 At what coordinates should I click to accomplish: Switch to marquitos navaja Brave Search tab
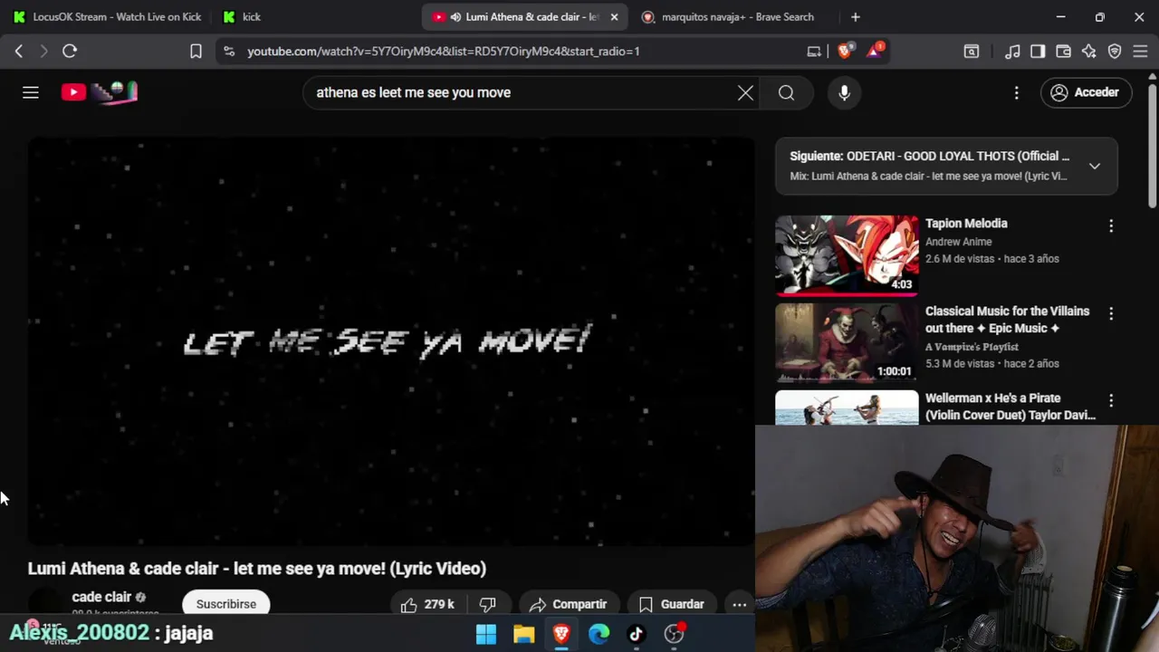click(736, 16)
